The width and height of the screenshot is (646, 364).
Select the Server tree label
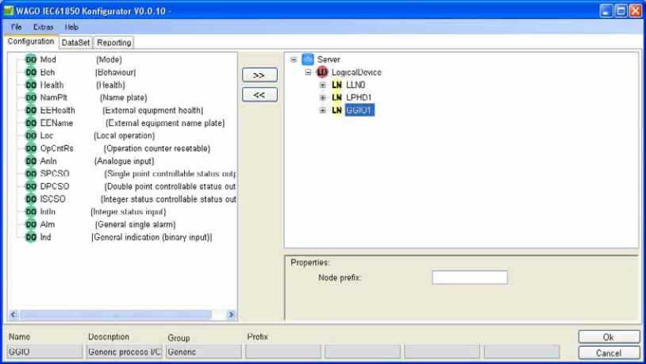pyautogui.click(x=329, y=59)
